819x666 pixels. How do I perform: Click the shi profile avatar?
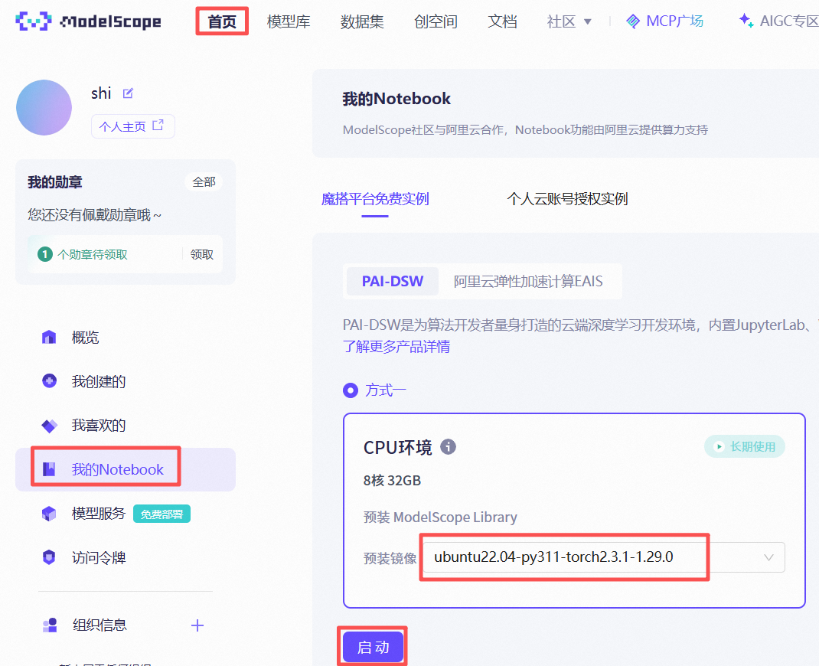(44, 108)
